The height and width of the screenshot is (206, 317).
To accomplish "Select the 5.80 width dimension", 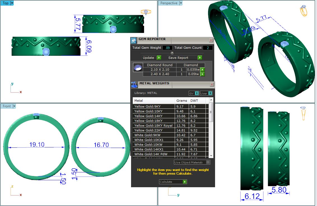I will click(279, 190).
